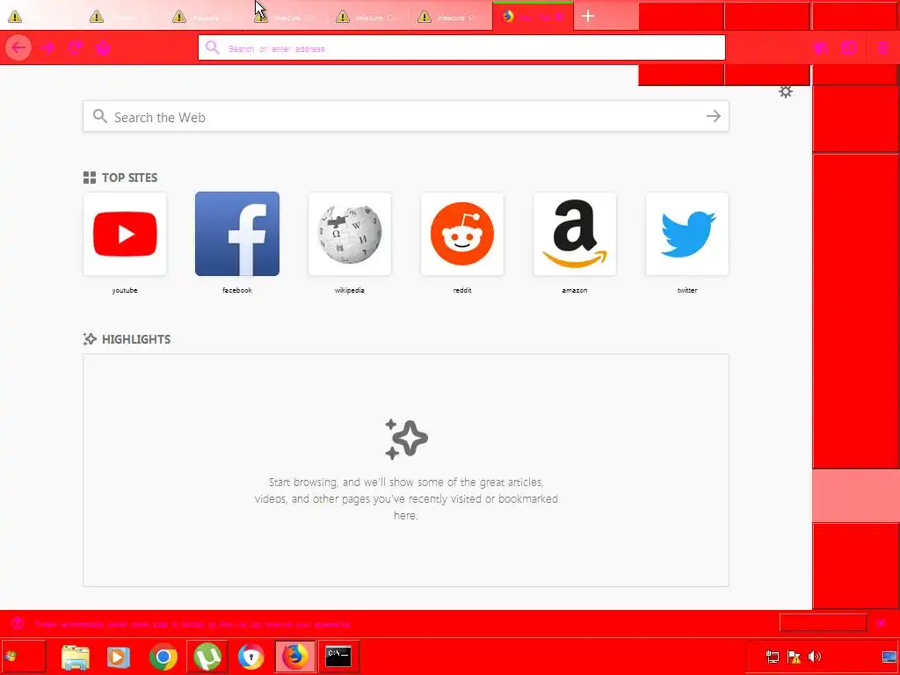The height and width of the screenshot is (675, 900).
Task: Toggle the sidebar view icon
Action: (849, 47)
